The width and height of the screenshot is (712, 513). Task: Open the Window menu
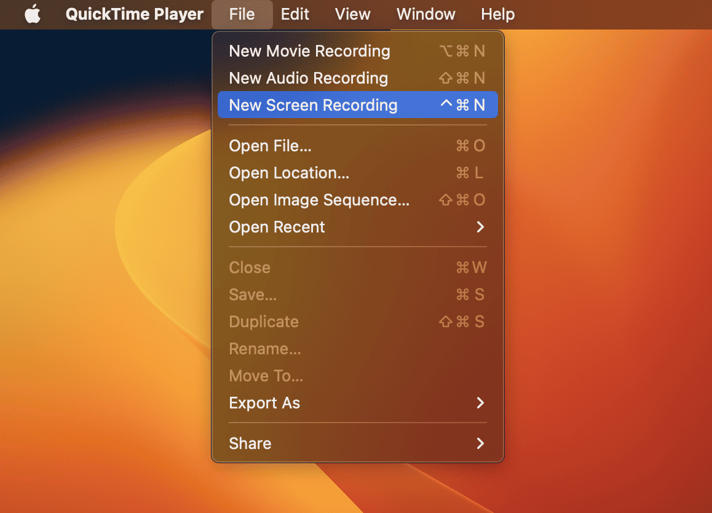425,14
